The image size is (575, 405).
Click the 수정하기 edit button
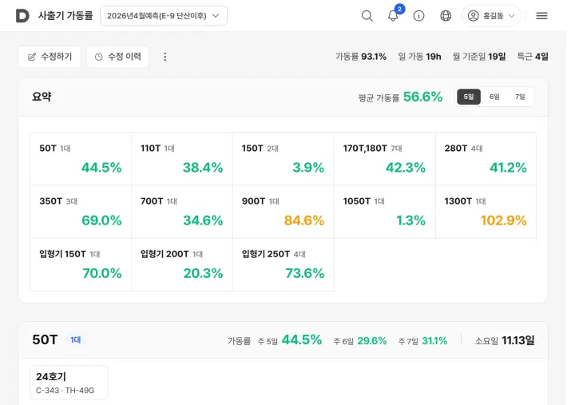50,57
